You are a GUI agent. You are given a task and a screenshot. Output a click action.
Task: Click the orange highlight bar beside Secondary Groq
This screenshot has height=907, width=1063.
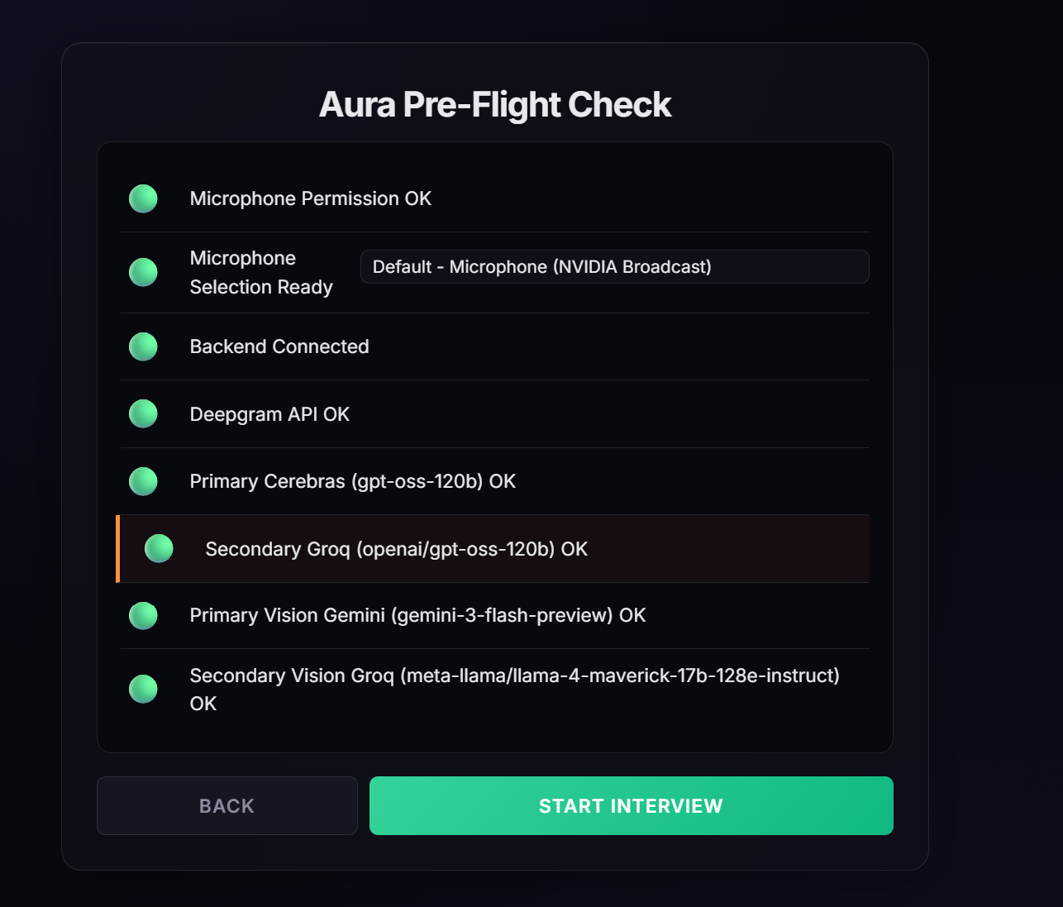click(118, 548)
